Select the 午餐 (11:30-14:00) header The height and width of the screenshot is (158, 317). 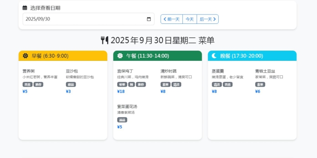coord(158,56)
